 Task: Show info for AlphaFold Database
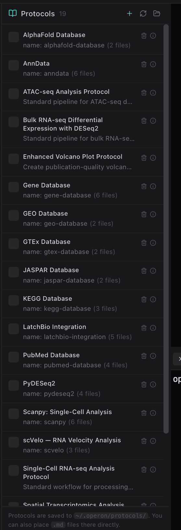153,36
